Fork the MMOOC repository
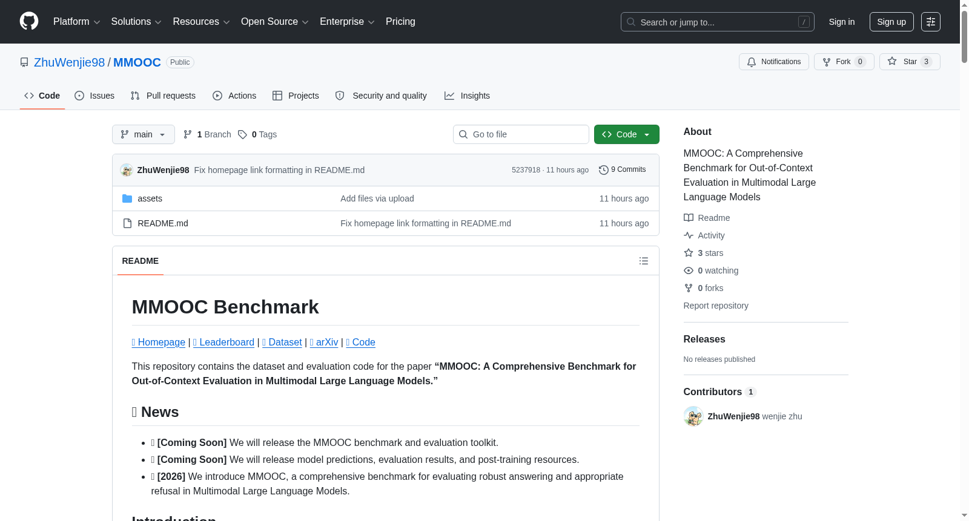969x521 pixels. click(844, 62)
